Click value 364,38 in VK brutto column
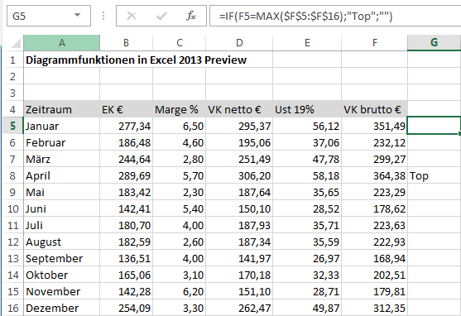461x316 pixels. coord(375,175)
